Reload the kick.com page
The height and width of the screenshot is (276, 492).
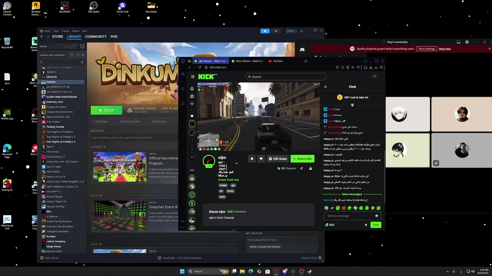[199, 67]
